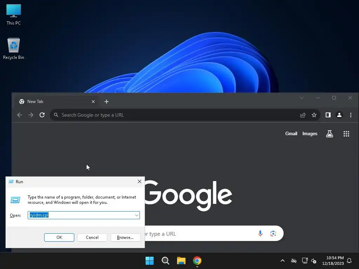359x269 pixels.
Task: Open the muted volume tray icon
Action: coord(314,261)
